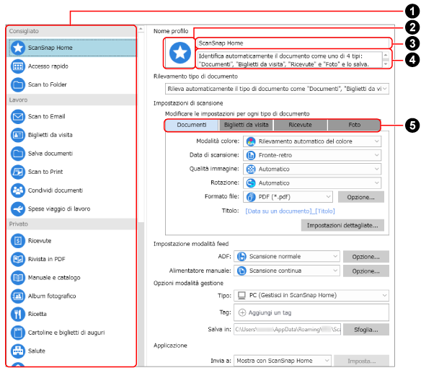The width and height of the screenshot is (421, 373).
Task: Choose the Scan to Folder profile icon
Action: click(18, 84)
